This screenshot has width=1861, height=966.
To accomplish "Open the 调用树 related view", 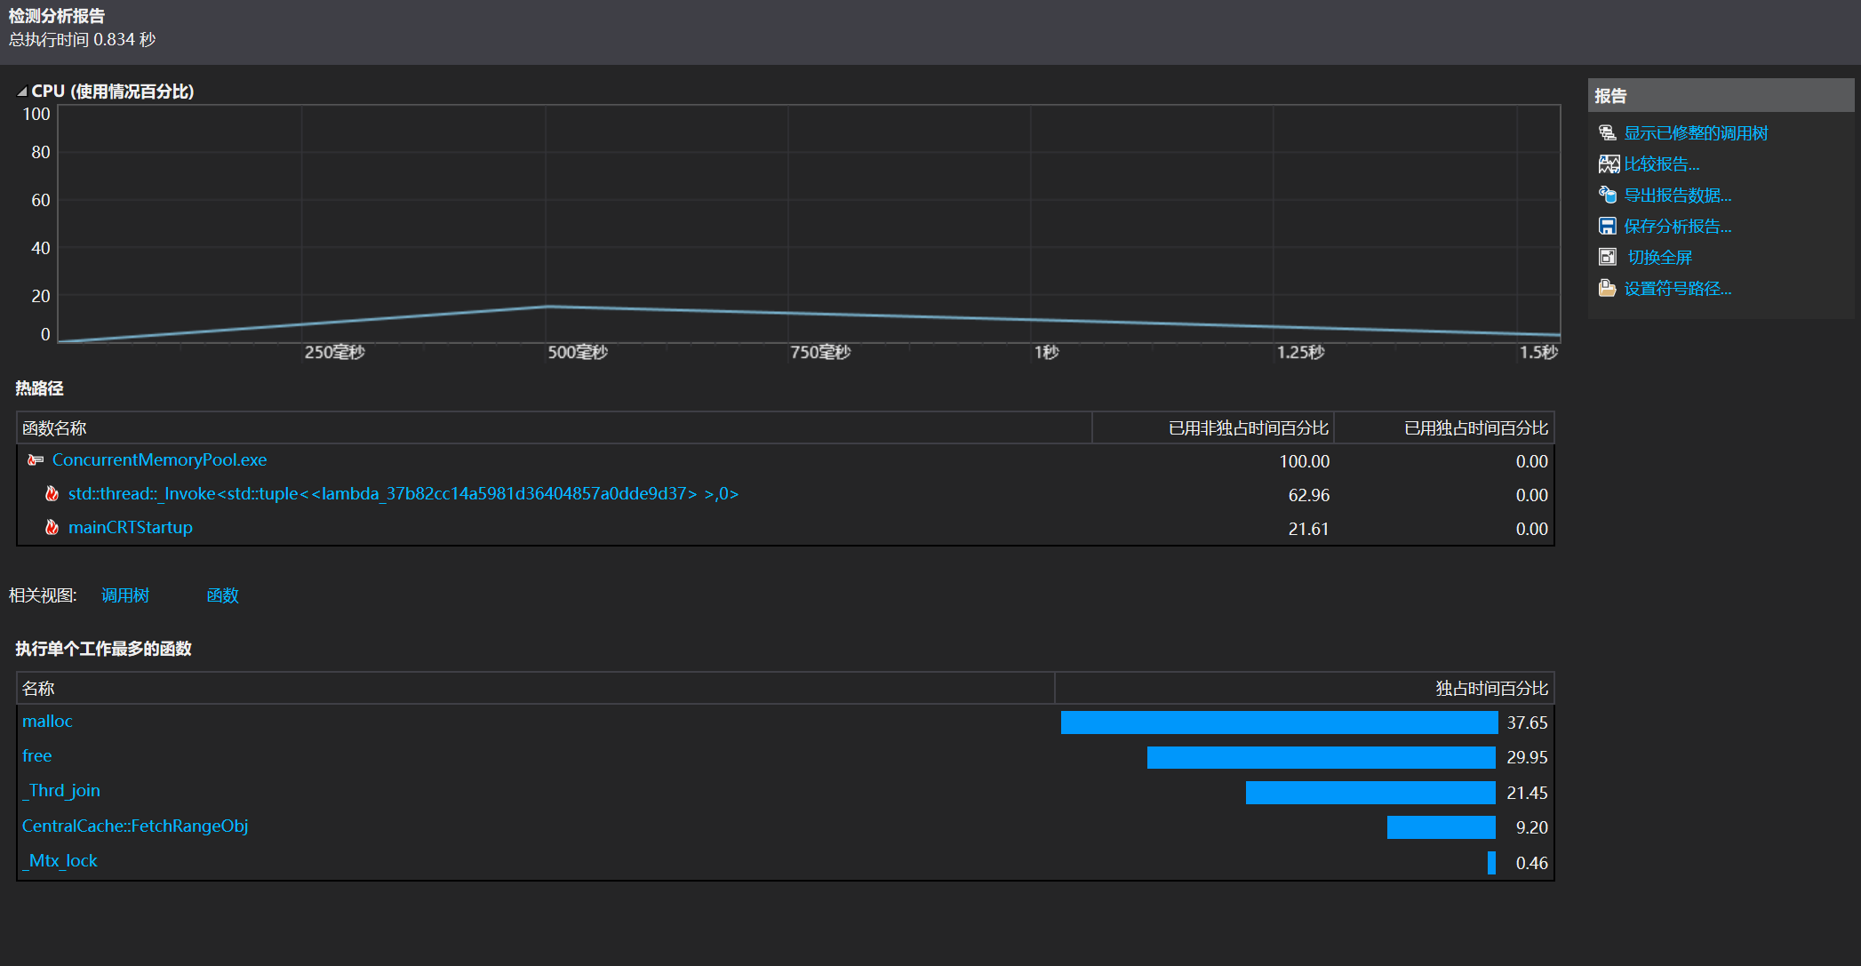I will coord(125,595).
